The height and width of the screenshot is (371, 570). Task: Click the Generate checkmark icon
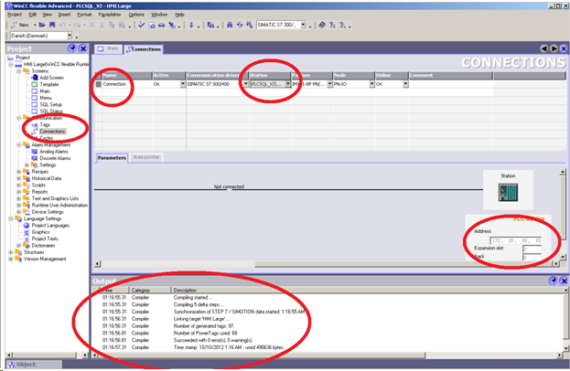pos(142,25)
